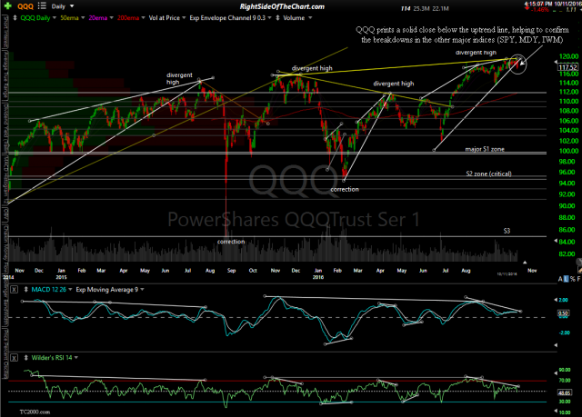This screenshot has height=417, width=582.
Task: Click the move arrows beside Wilder's RSI 14
Action: pos(26,358)
